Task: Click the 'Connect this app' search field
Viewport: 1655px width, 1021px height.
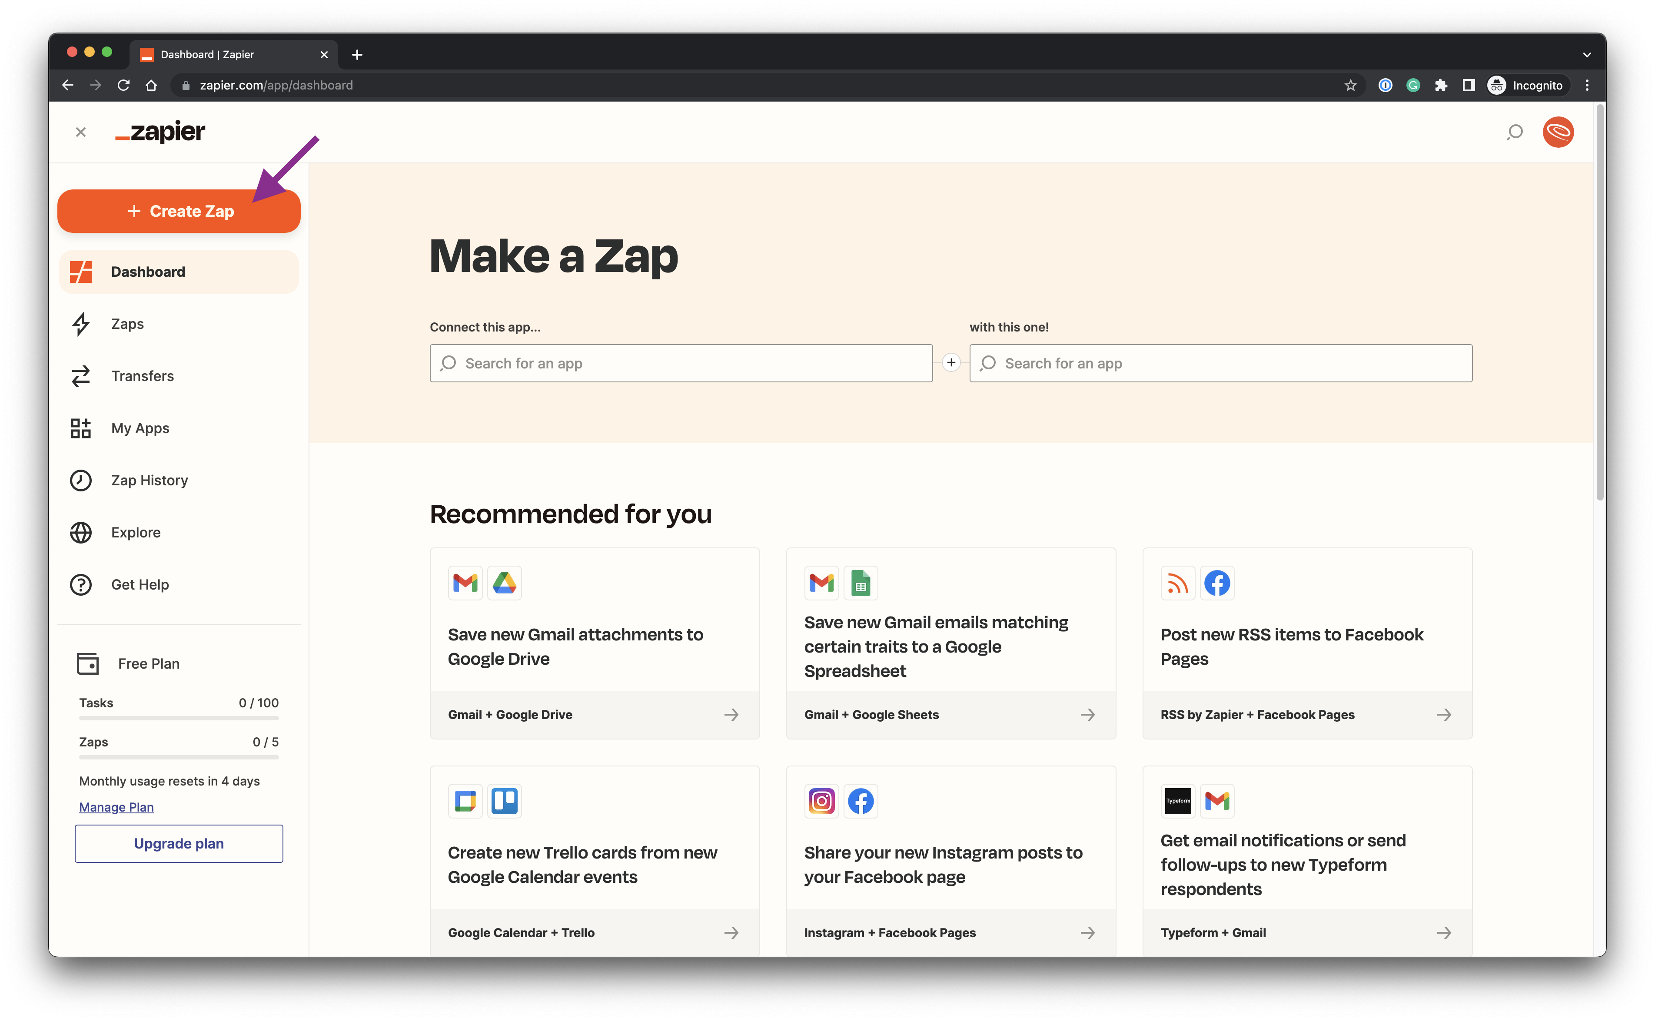Action: [681, 363]
